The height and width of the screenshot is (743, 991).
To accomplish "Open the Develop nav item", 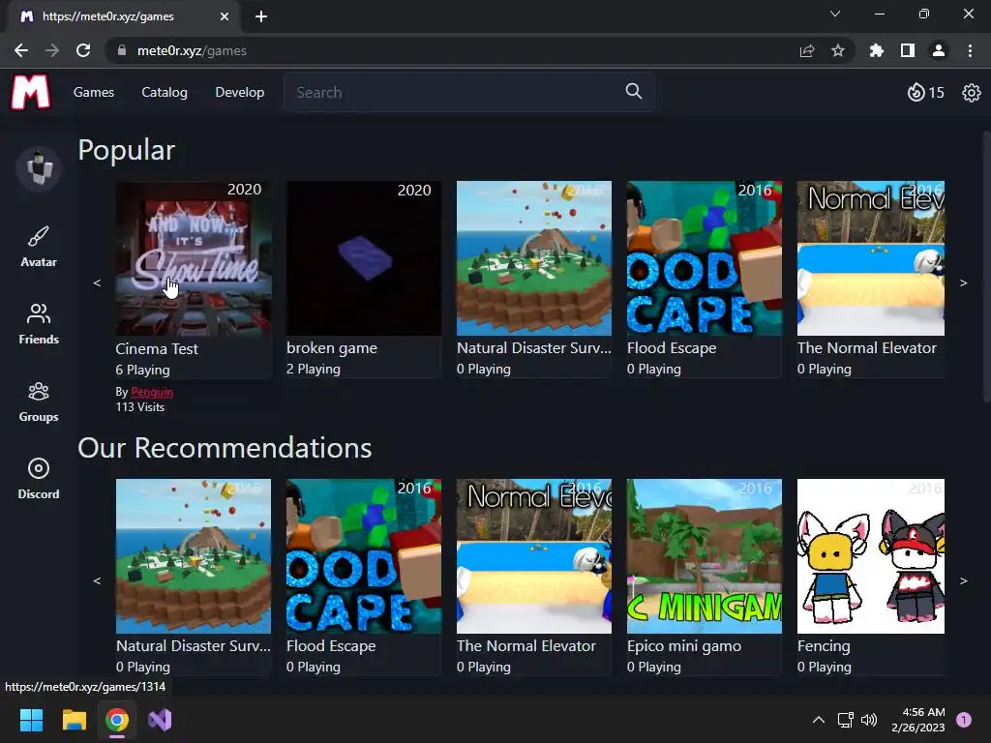I will [240, 92].
